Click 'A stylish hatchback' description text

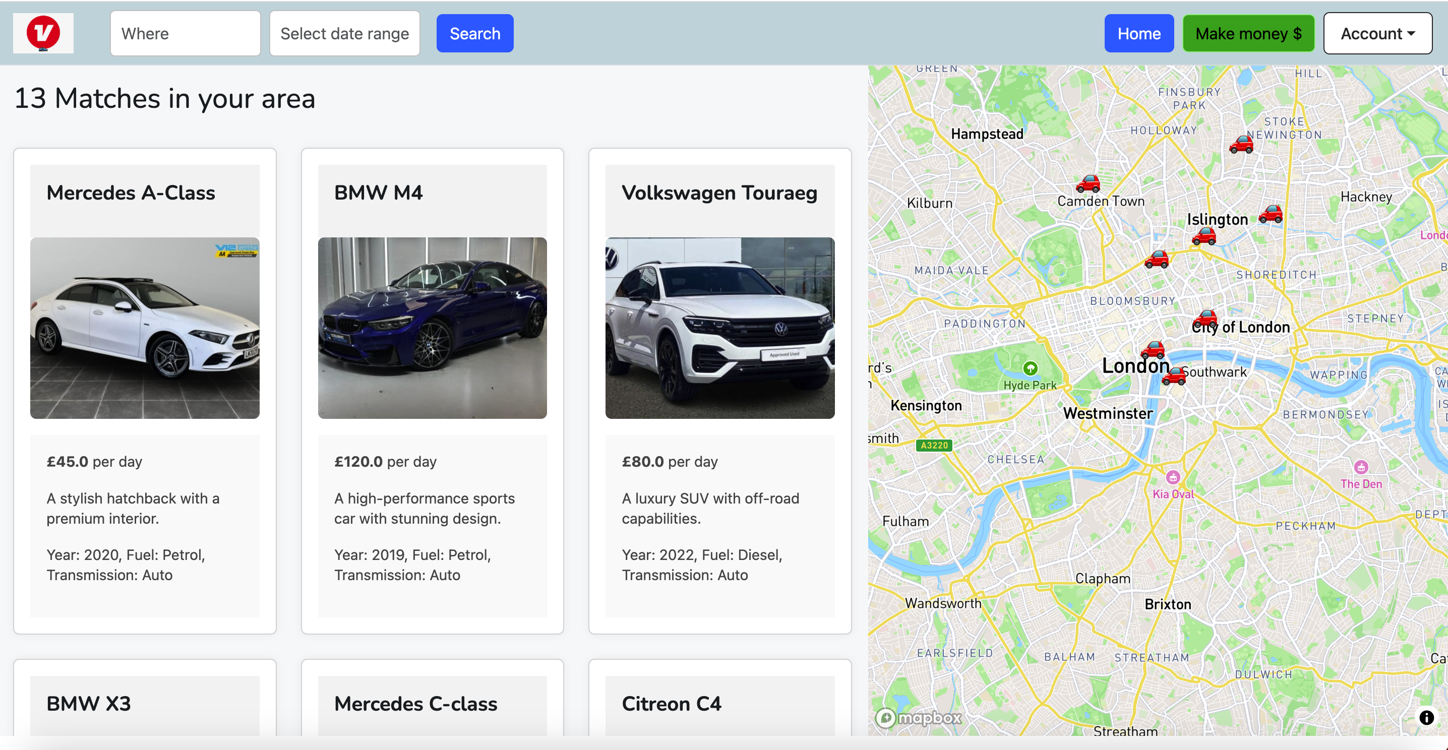(x=133, y=508)
